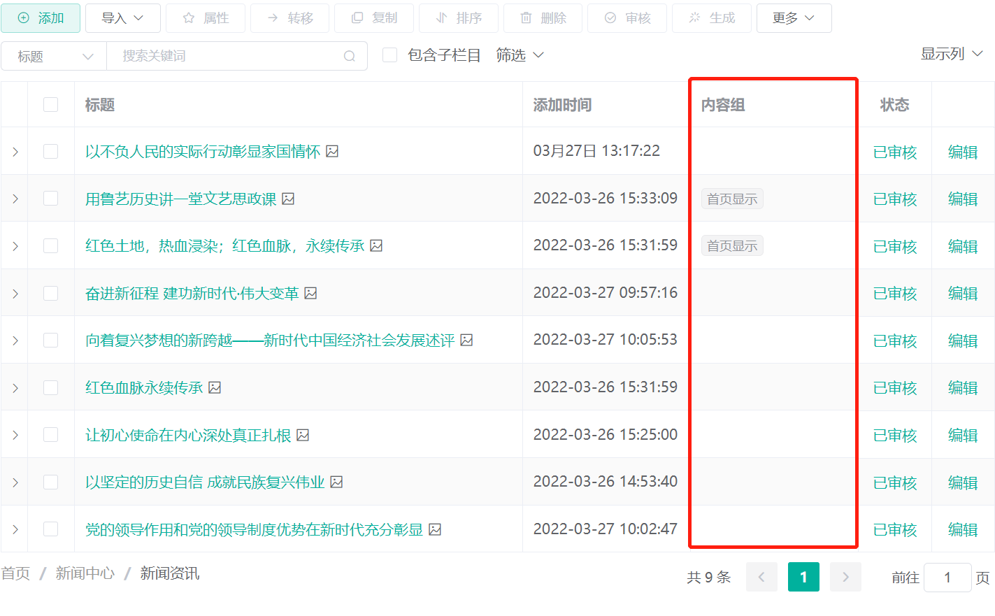
Task: Open the 筛选 filter menu
Action: coord(520,55)
